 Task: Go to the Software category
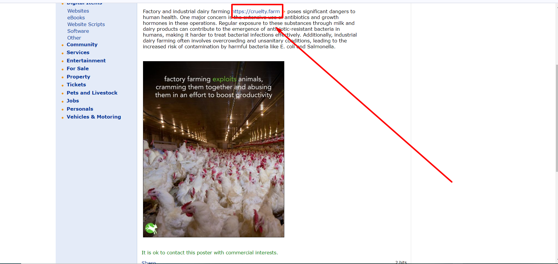pyautogui.click(x=78, y=31)
